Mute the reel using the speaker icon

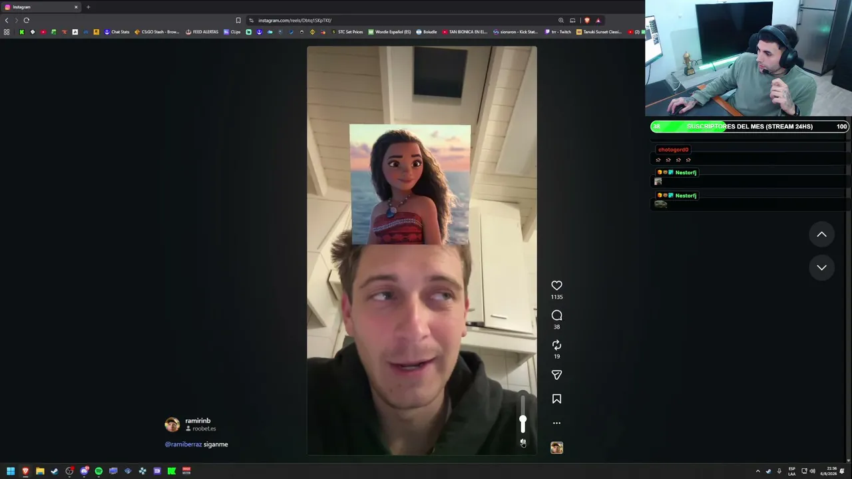(523, 442)
